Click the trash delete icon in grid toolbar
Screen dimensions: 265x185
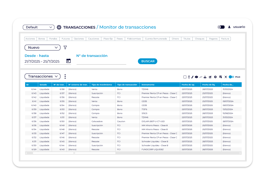click(189, 77)
